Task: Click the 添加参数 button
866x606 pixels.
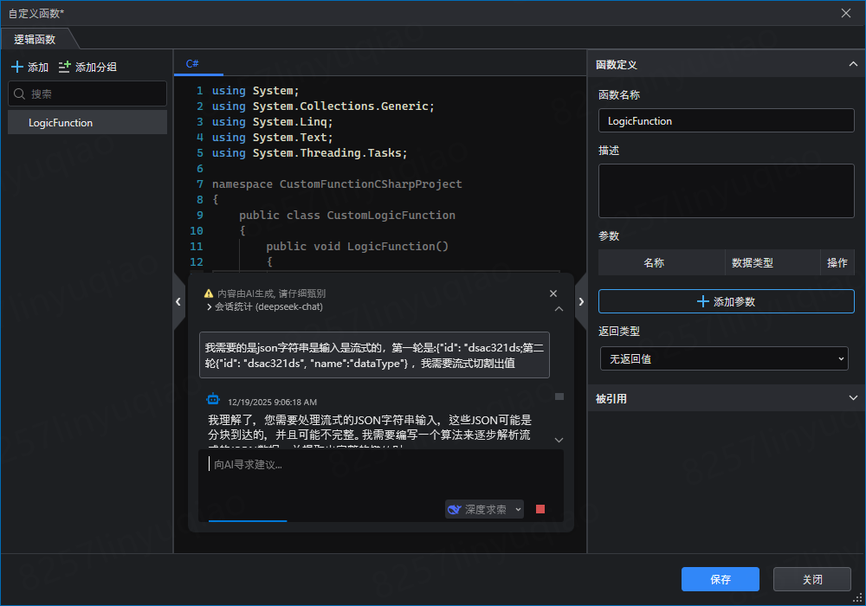Action: [x=726, y=301]
